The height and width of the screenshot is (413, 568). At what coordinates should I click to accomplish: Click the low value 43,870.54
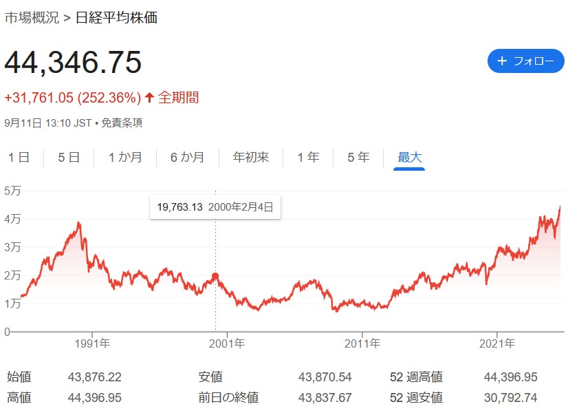pyautogui.click(x=325, y=377)
